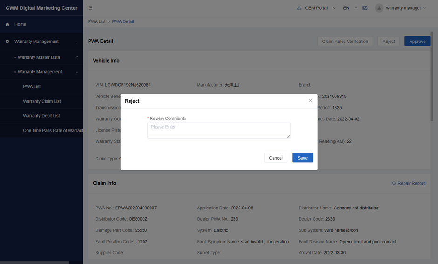Click the Approve button
Image resolution: width=438 pixels, height=264 pixels.
pyautogui.click(x=417, y=42)
